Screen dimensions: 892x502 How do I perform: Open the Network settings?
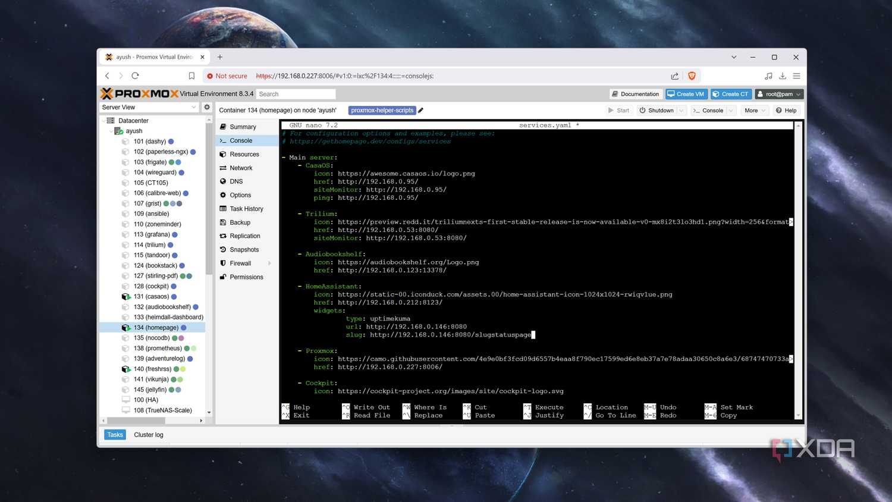241,168
